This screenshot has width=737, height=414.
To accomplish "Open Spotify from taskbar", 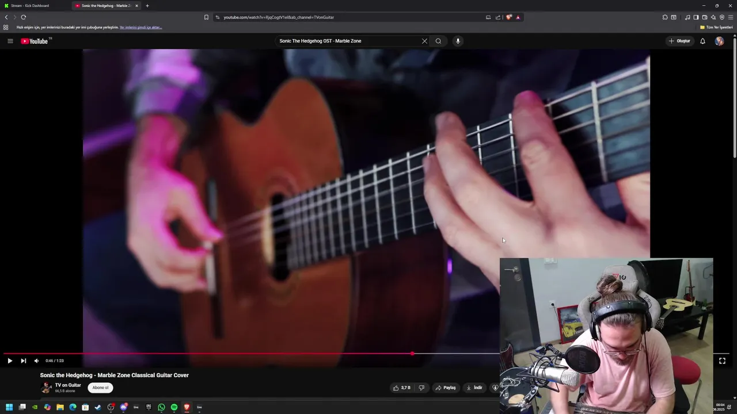I will (x=174, y=407).
